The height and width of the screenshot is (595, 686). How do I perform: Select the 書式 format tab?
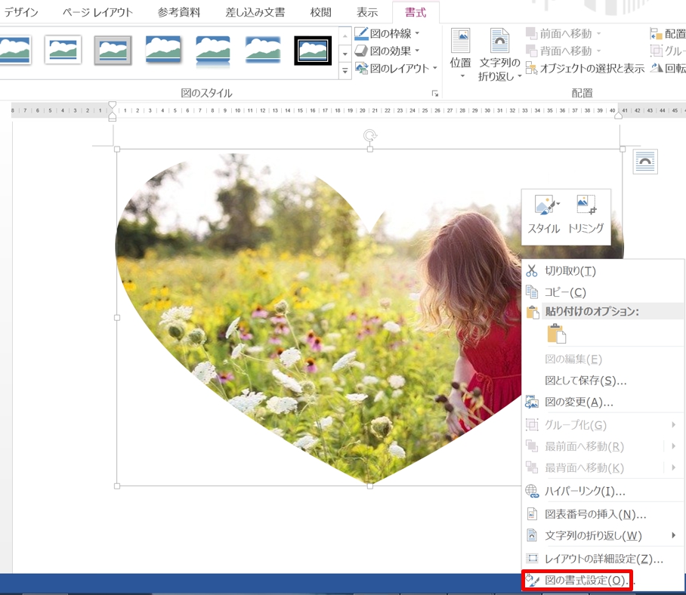pyautogui.click(x=416, y=12)
